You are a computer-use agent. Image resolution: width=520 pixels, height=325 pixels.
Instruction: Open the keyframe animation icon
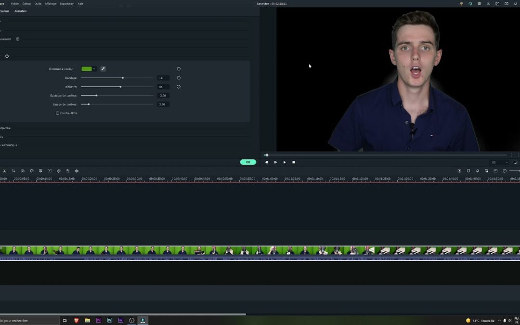click(58, 170)
